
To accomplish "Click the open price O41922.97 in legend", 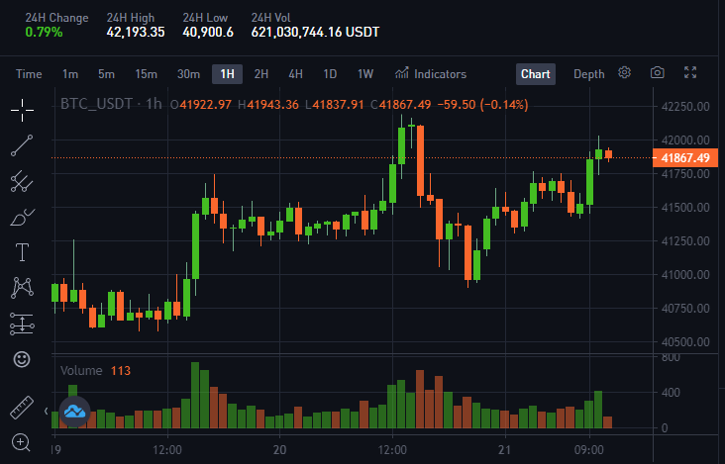I will [201, 105].
